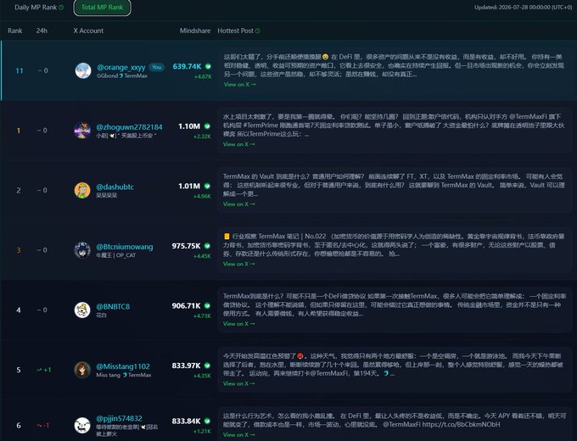Click the +4.96K mindshare change

click(203, 197)
